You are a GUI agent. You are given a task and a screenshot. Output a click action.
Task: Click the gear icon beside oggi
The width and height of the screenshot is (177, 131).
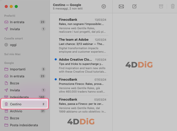coord(6,45)
